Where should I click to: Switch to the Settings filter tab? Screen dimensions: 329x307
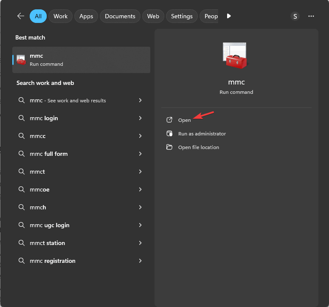pos(182,16)
